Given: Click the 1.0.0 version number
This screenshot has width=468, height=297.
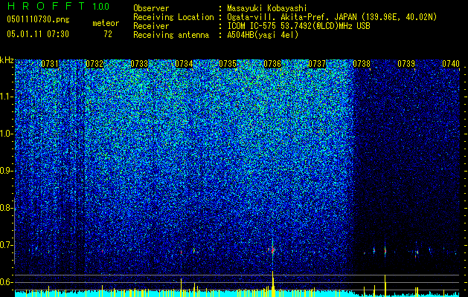Looking at the screenshot, I should pyautogui.click(x=100, y=7).
